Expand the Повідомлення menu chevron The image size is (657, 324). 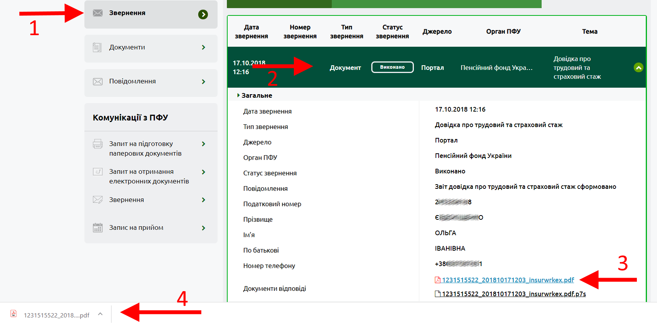tap(204, 81)
